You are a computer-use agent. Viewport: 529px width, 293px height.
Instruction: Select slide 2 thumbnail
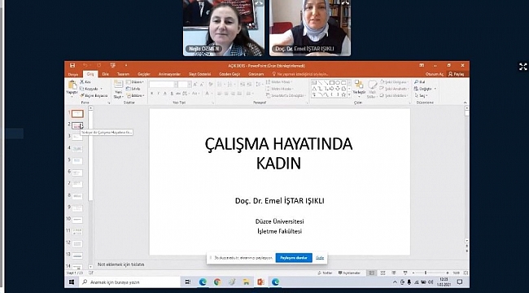pyautogui.click(x=77, y=125)
